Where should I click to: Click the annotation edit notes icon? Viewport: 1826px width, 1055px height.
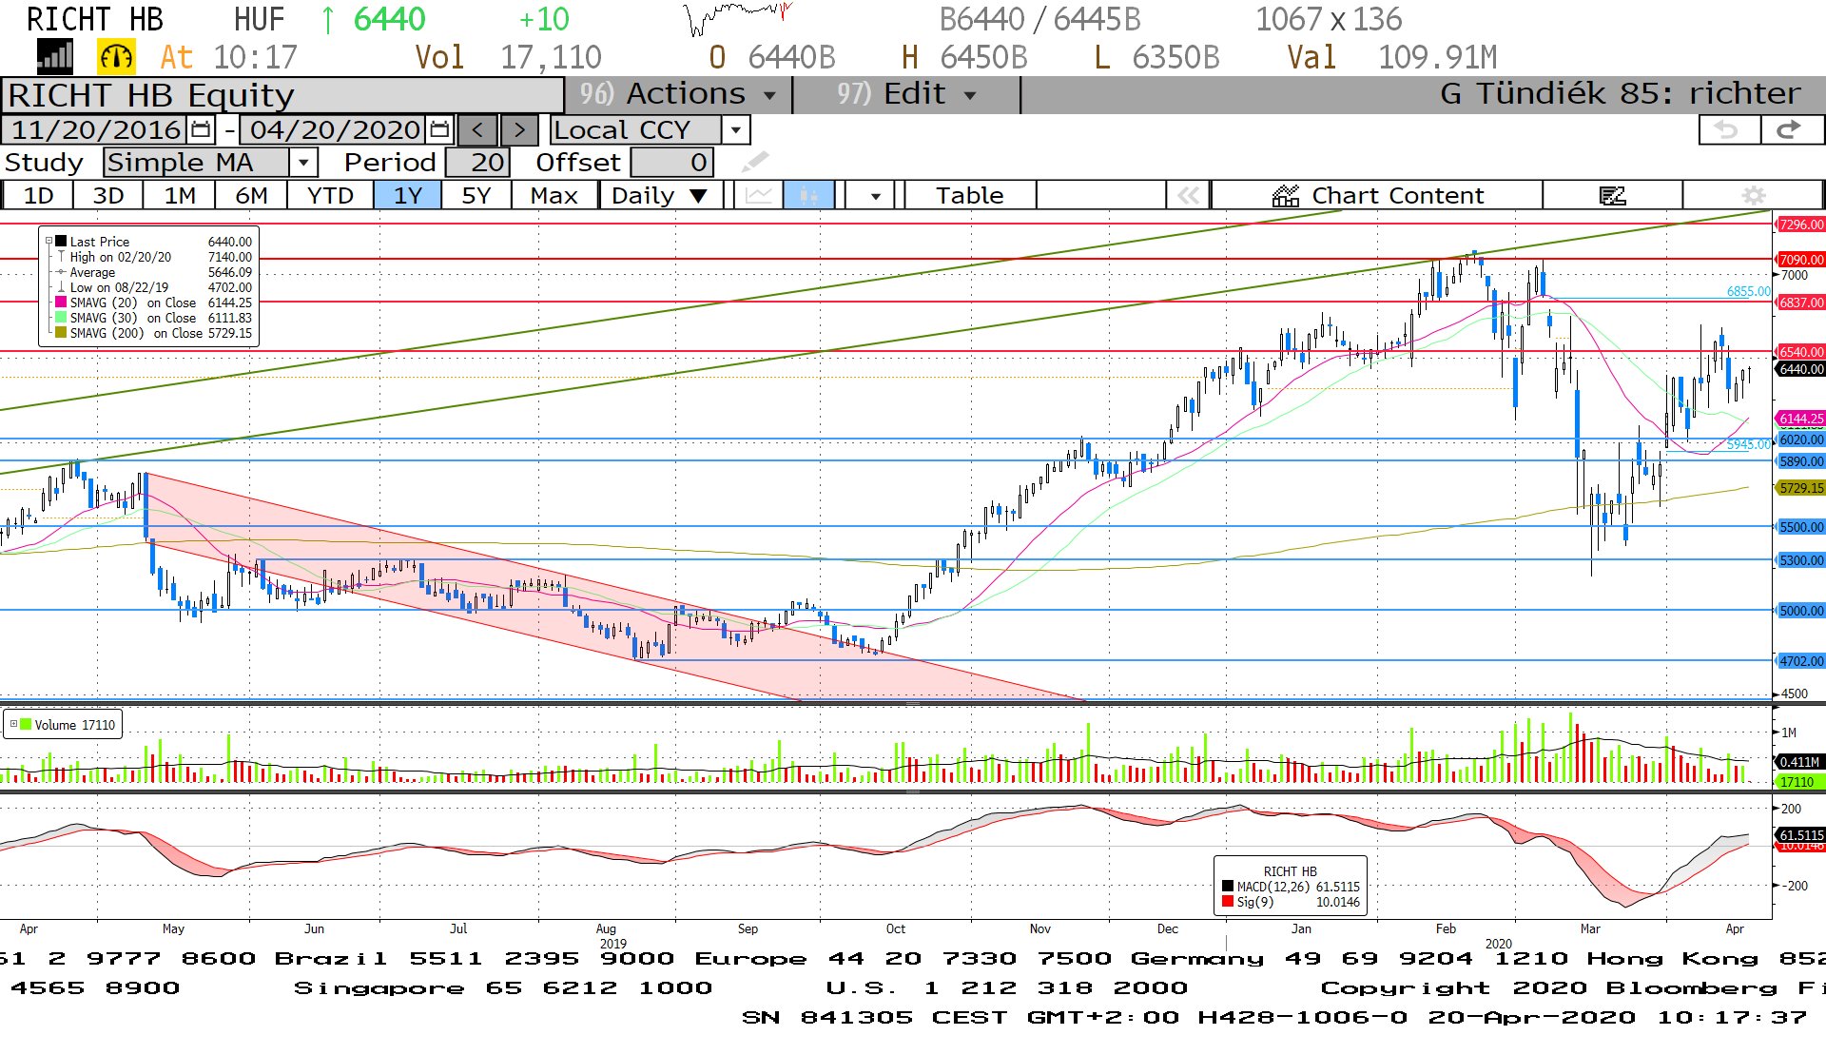pyautogui.click(x=1612, y=196)
